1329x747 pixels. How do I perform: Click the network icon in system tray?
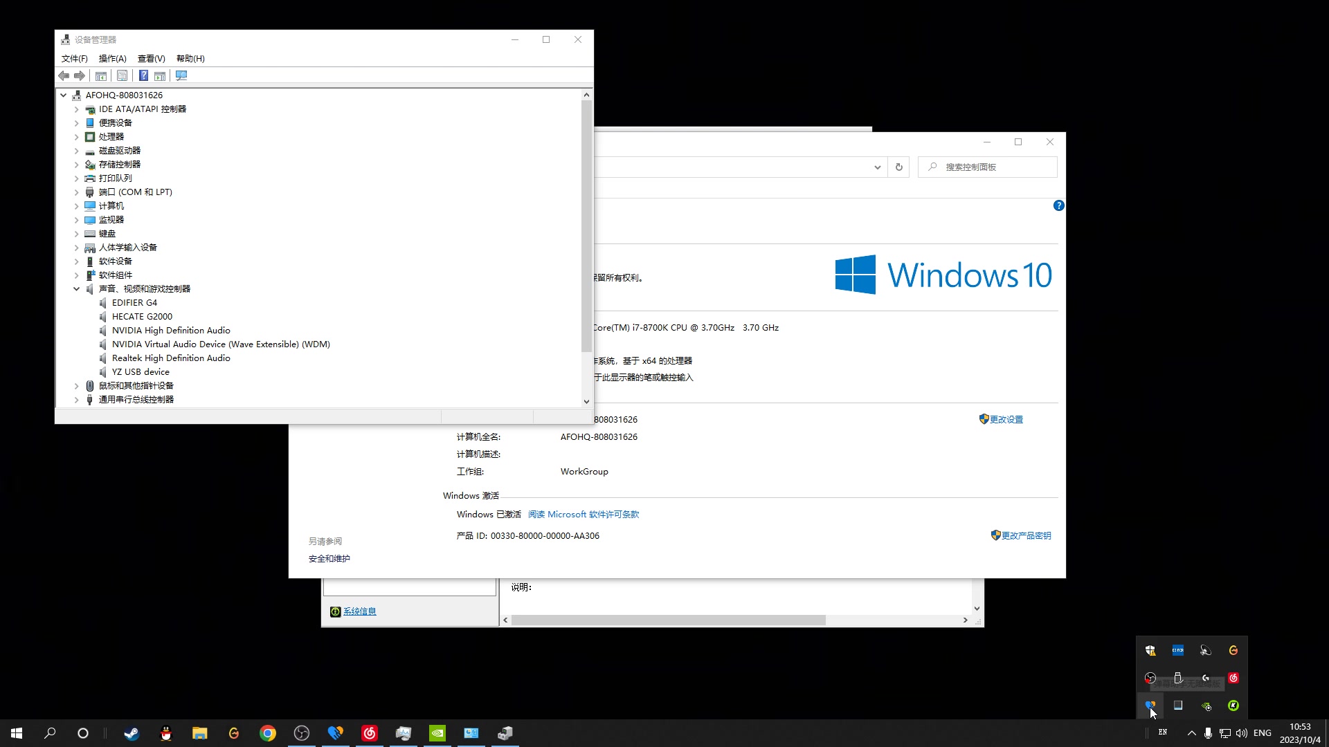pos(1224,733)
